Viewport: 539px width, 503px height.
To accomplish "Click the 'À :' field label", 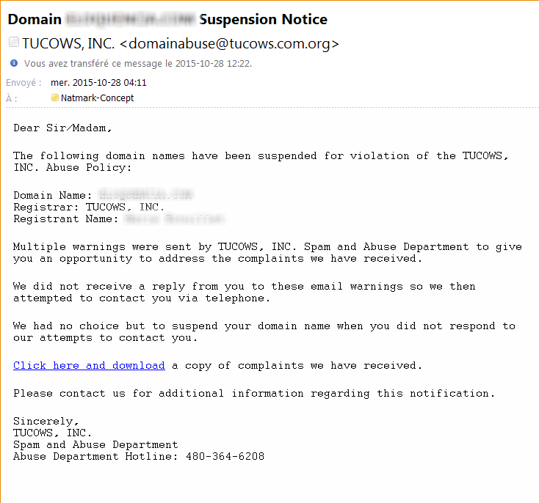I will (11, 98).
